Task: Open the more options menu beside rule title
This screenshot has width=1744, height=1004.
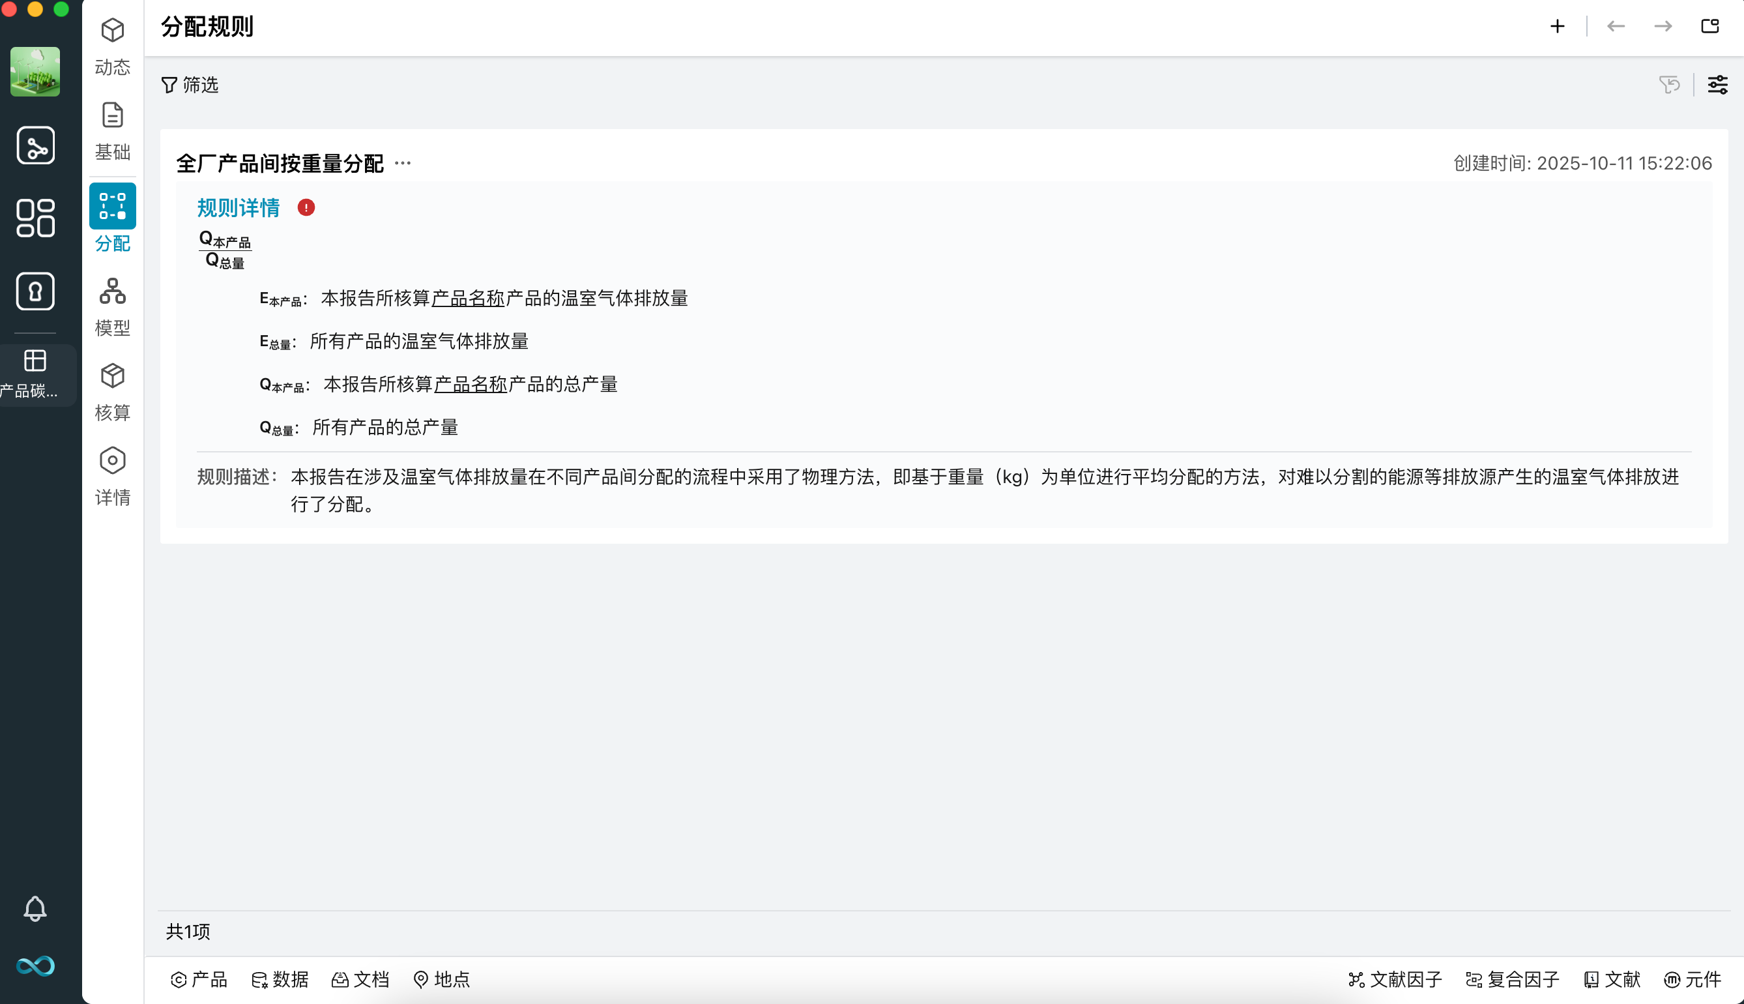Action: tap(403, 164)
